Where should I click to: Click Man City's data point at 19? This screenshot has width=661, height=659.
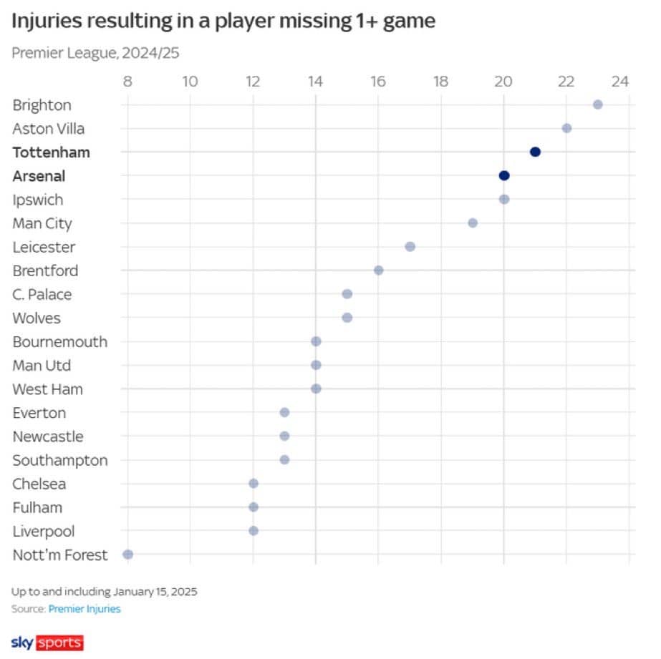(473, 223)
